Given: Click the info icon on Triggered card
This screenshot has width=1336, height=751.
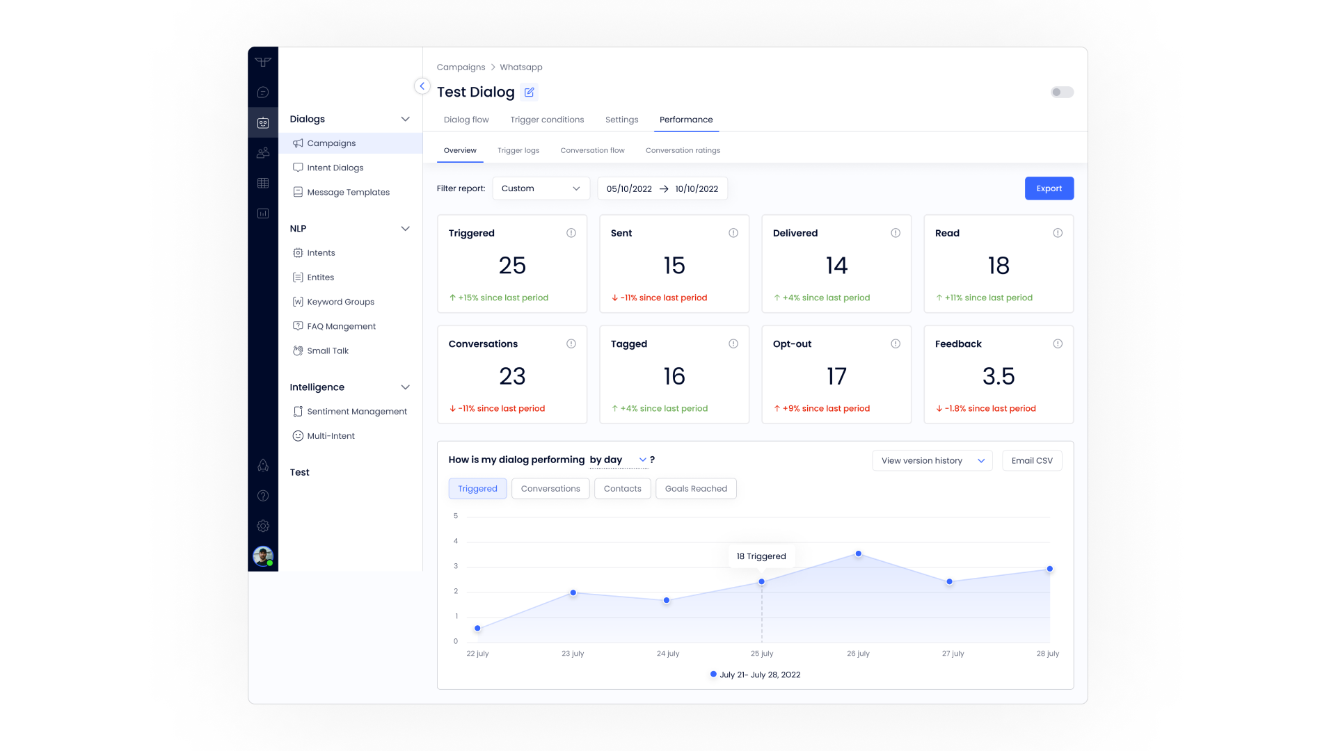Looking at the screenshot, I should coord(571,233).
